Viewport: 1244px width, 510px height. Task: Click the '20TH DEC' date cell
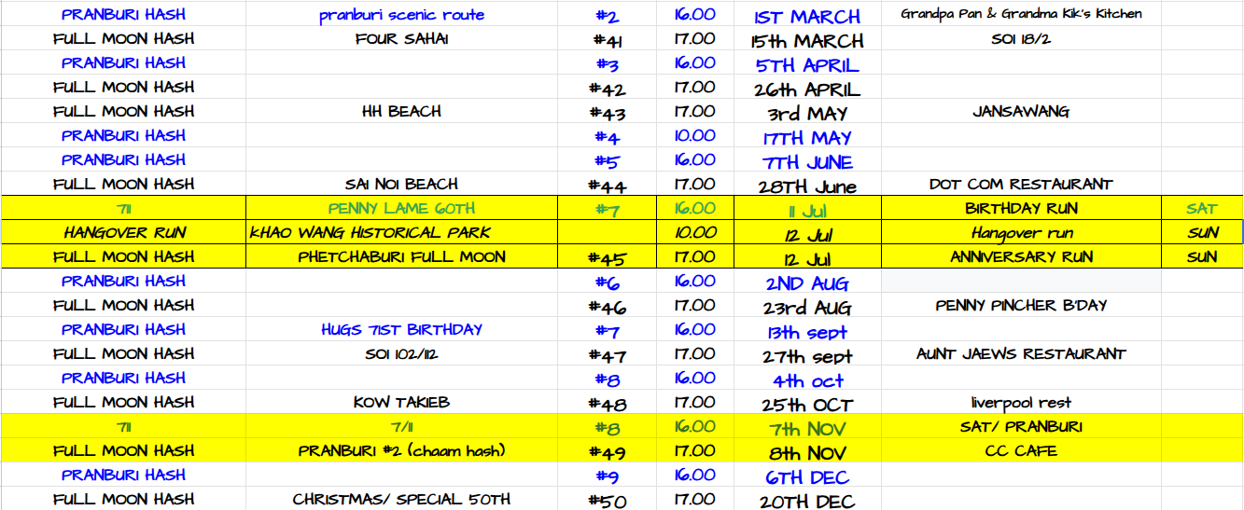pyautogui.click(x=806, y=501)
